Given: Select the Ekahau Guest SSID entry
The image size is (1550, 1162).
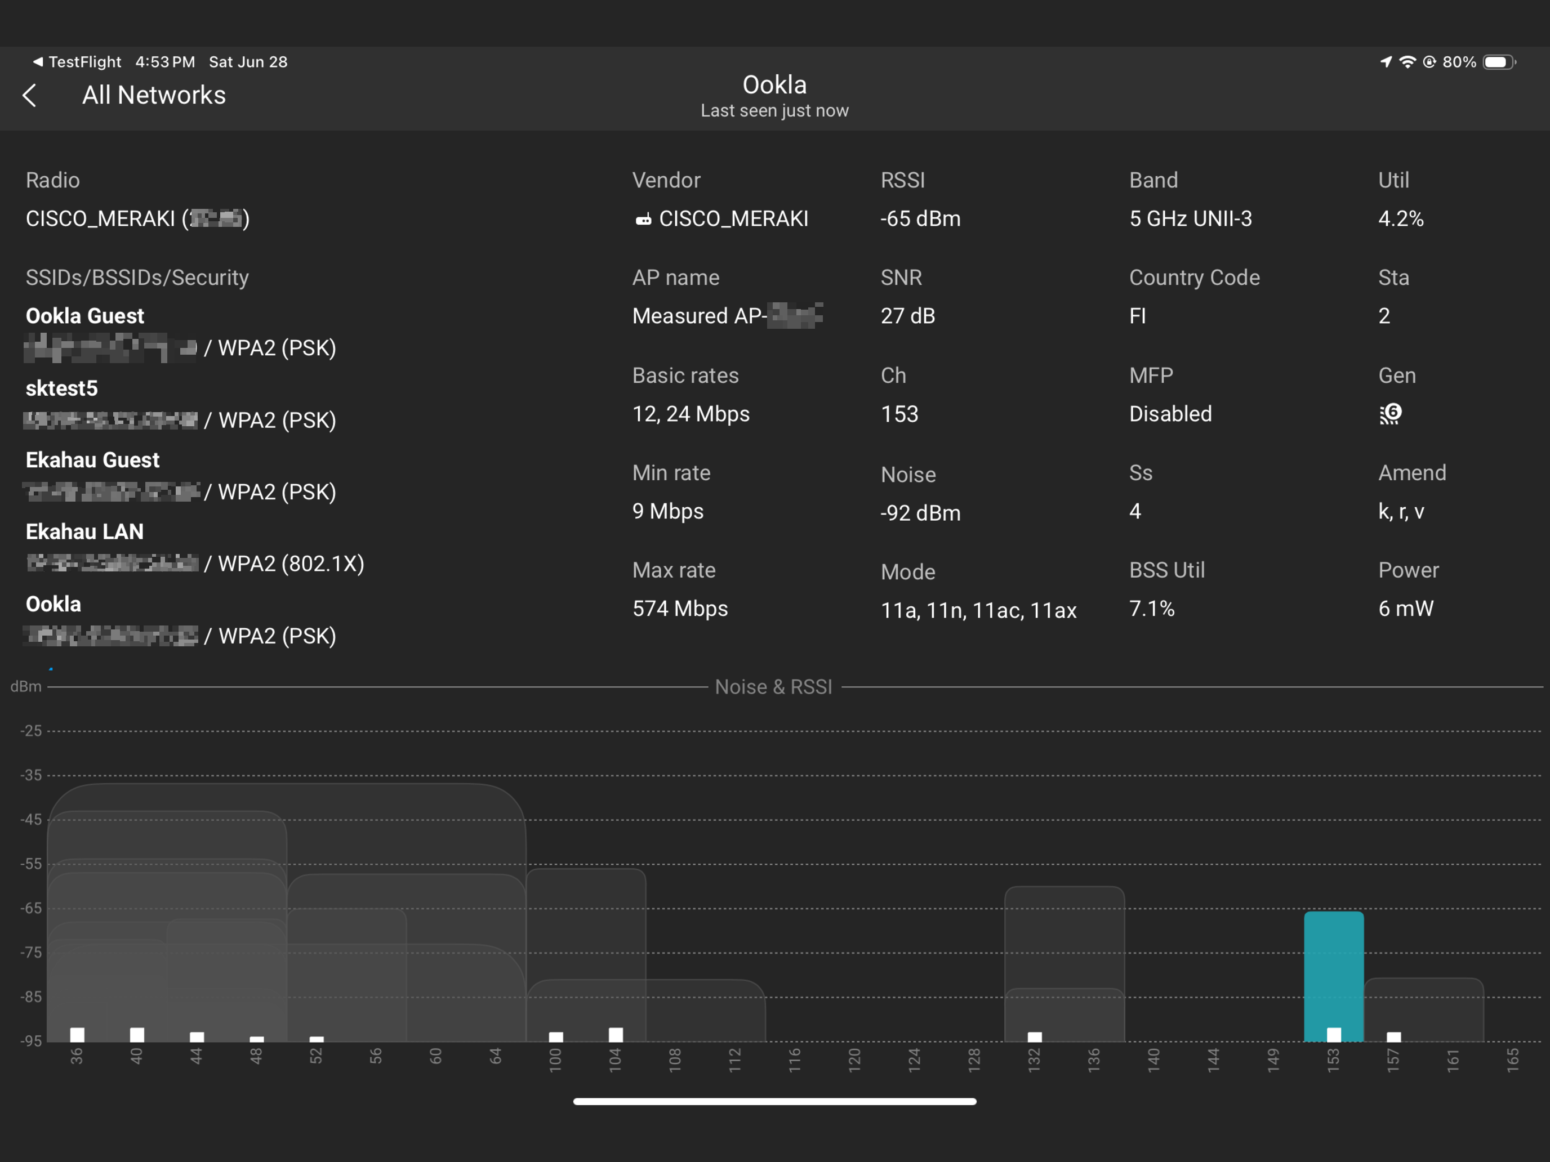Looking at the screenshot, I should click(92, 460).
